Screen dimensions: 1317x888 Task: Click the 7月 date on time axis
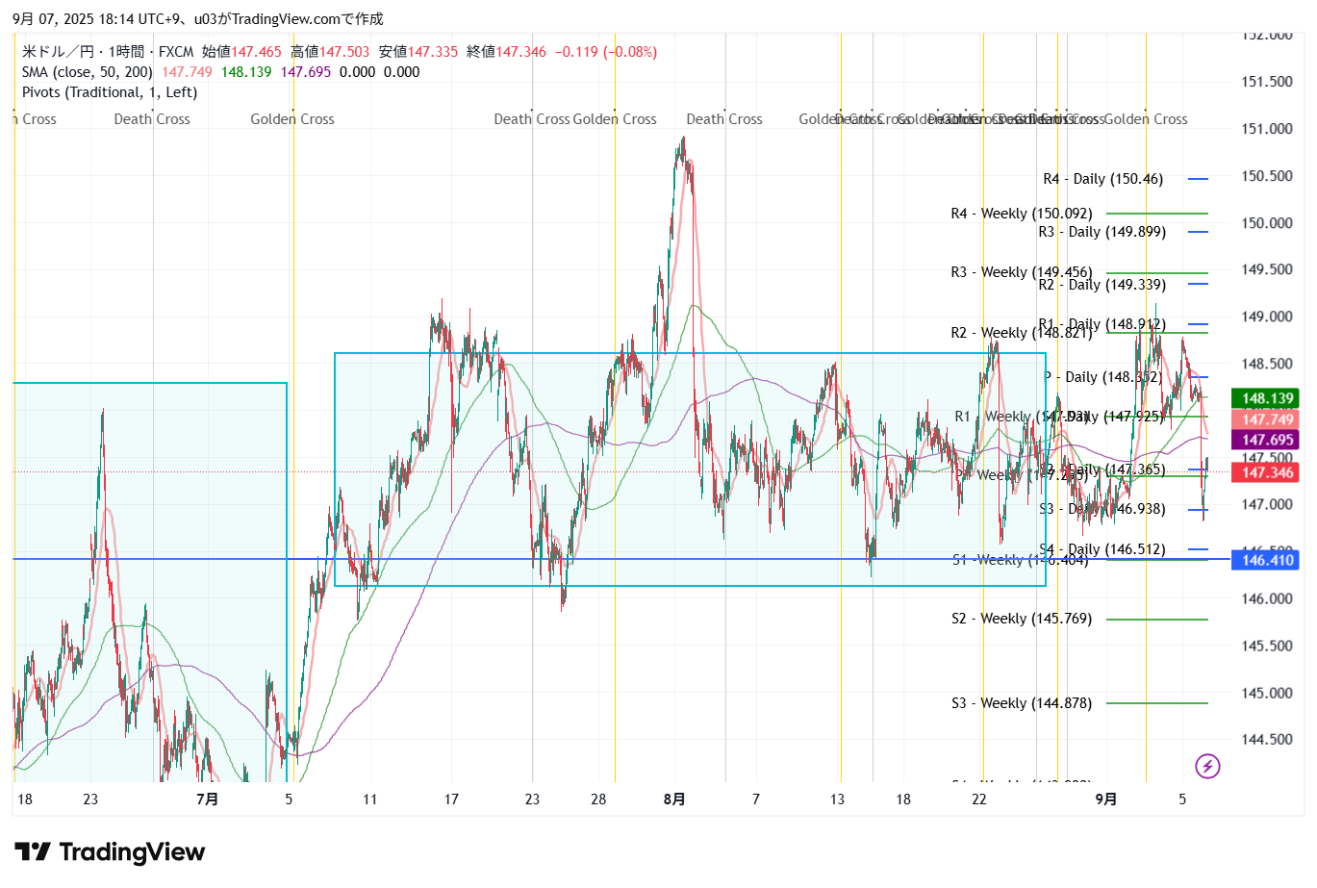[207, 799]
